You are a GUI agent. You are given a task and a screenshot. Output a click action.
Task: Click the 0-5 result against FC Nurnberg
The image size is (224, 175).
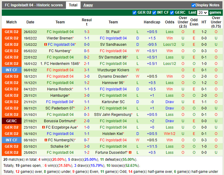87,51
